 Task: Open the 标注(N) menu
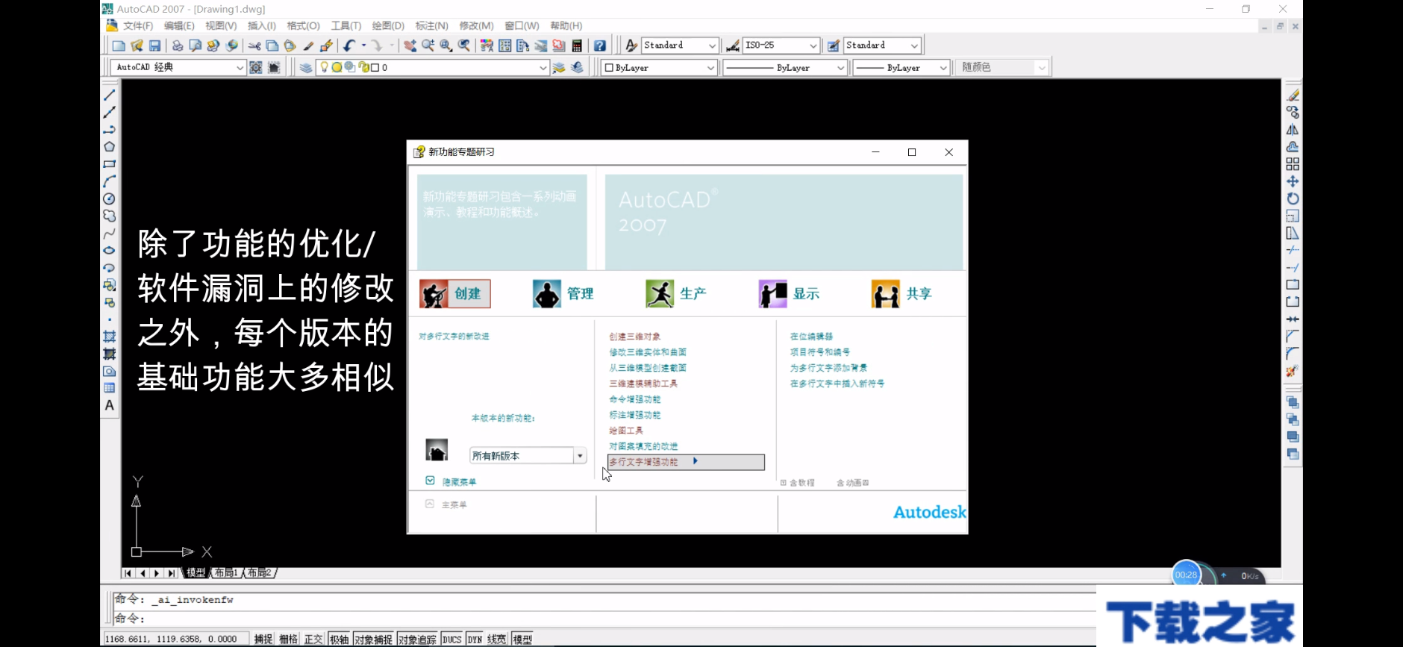pos(431,25)
